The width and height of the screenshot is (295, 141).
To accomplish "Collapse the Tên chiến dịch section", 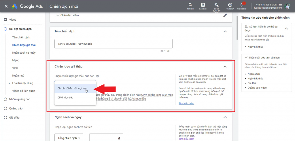I will pyautogui.click(x=225, y=31).
